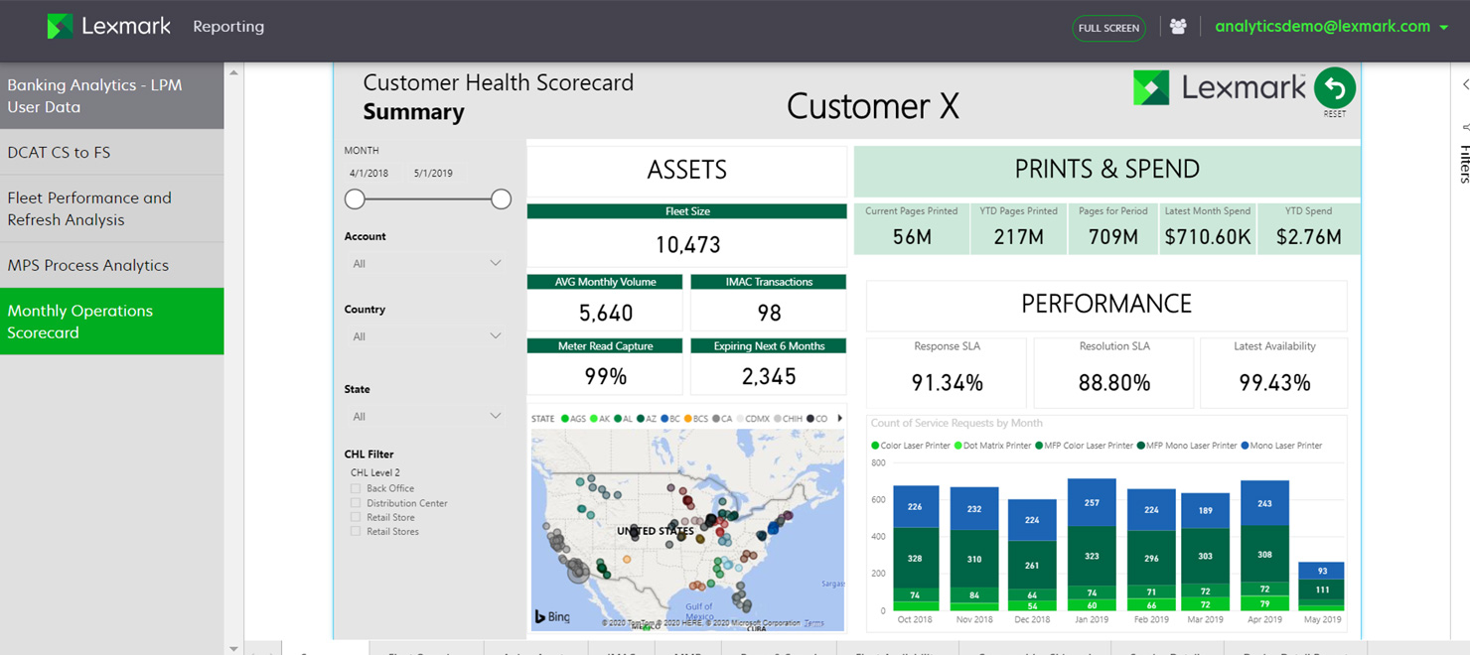This screenshot has width=1470, height=655.
Task: Select the Latest Month Spend $710.60K card
Action: [x=1208, y=228]
